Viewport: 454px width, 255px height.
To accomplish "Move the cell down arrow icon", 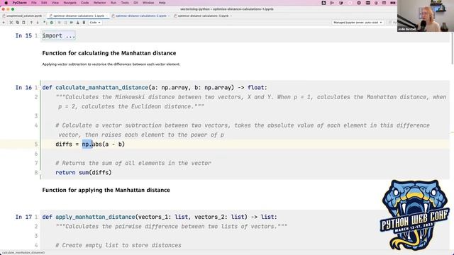I will 38,22.
